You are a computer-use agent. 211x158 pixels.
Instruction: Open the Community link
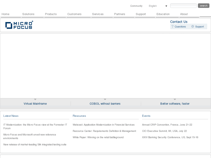tap(136, 6)
